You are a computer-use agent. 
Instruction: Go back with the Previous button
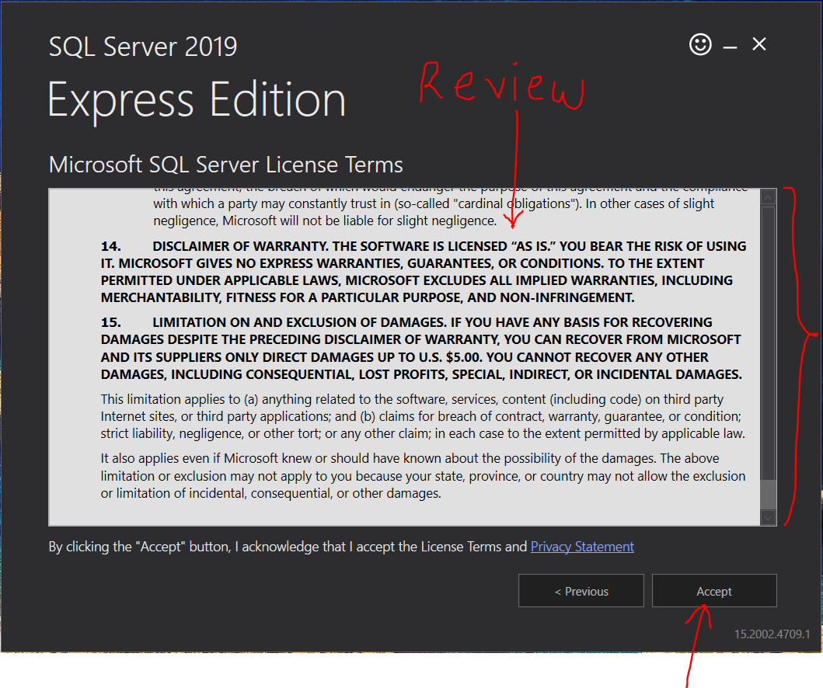[581, 591]
